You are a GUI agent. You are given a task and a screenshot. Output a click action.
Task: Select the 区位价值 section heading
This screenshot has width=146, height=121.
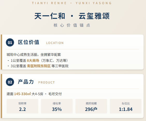28,42
